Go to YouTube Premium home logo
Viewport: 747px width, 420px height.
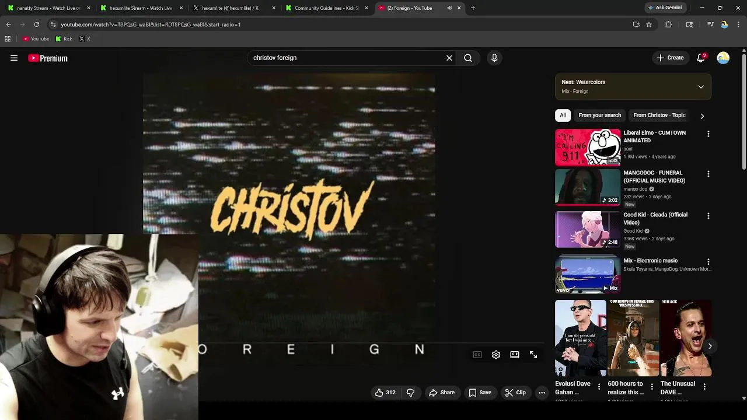pos(48,58)
